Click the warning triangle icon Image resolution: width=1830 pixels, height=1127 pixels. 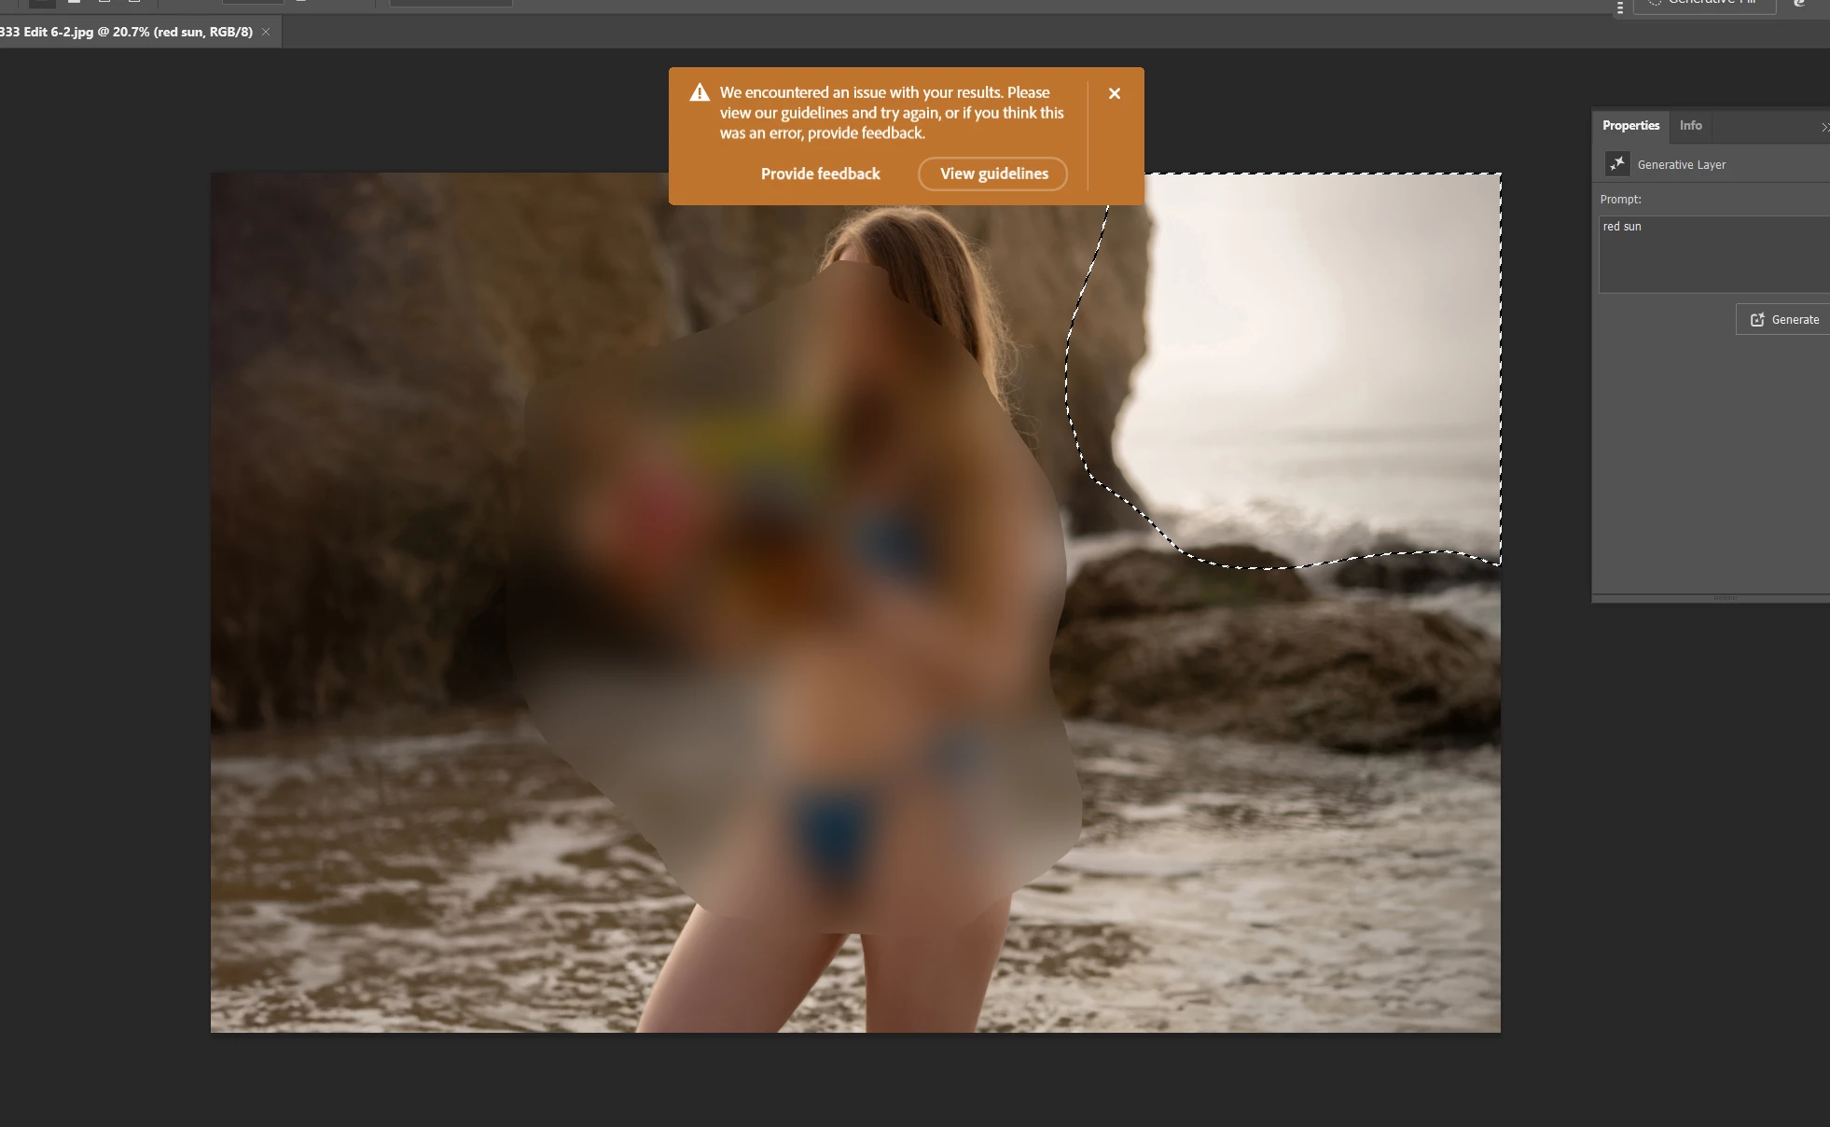[700, 92]
